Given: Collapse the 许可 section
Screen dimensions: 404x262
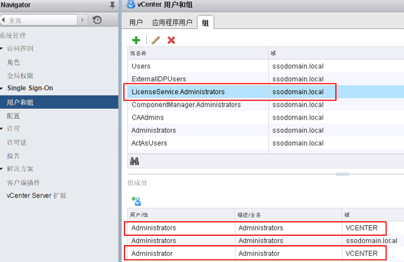Looking at the screenshot, I should pyautogui.click(x=1, y=128).
